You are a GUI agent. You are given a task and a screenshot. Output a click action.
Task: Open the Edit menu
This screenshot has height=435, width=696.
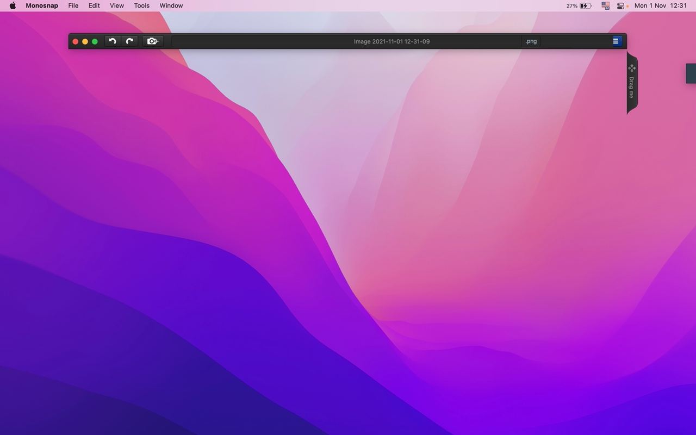(94, 5)
